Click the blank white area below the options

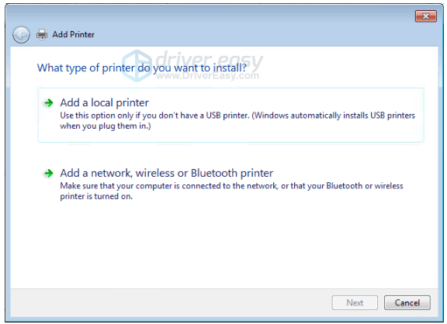(224, 245)
